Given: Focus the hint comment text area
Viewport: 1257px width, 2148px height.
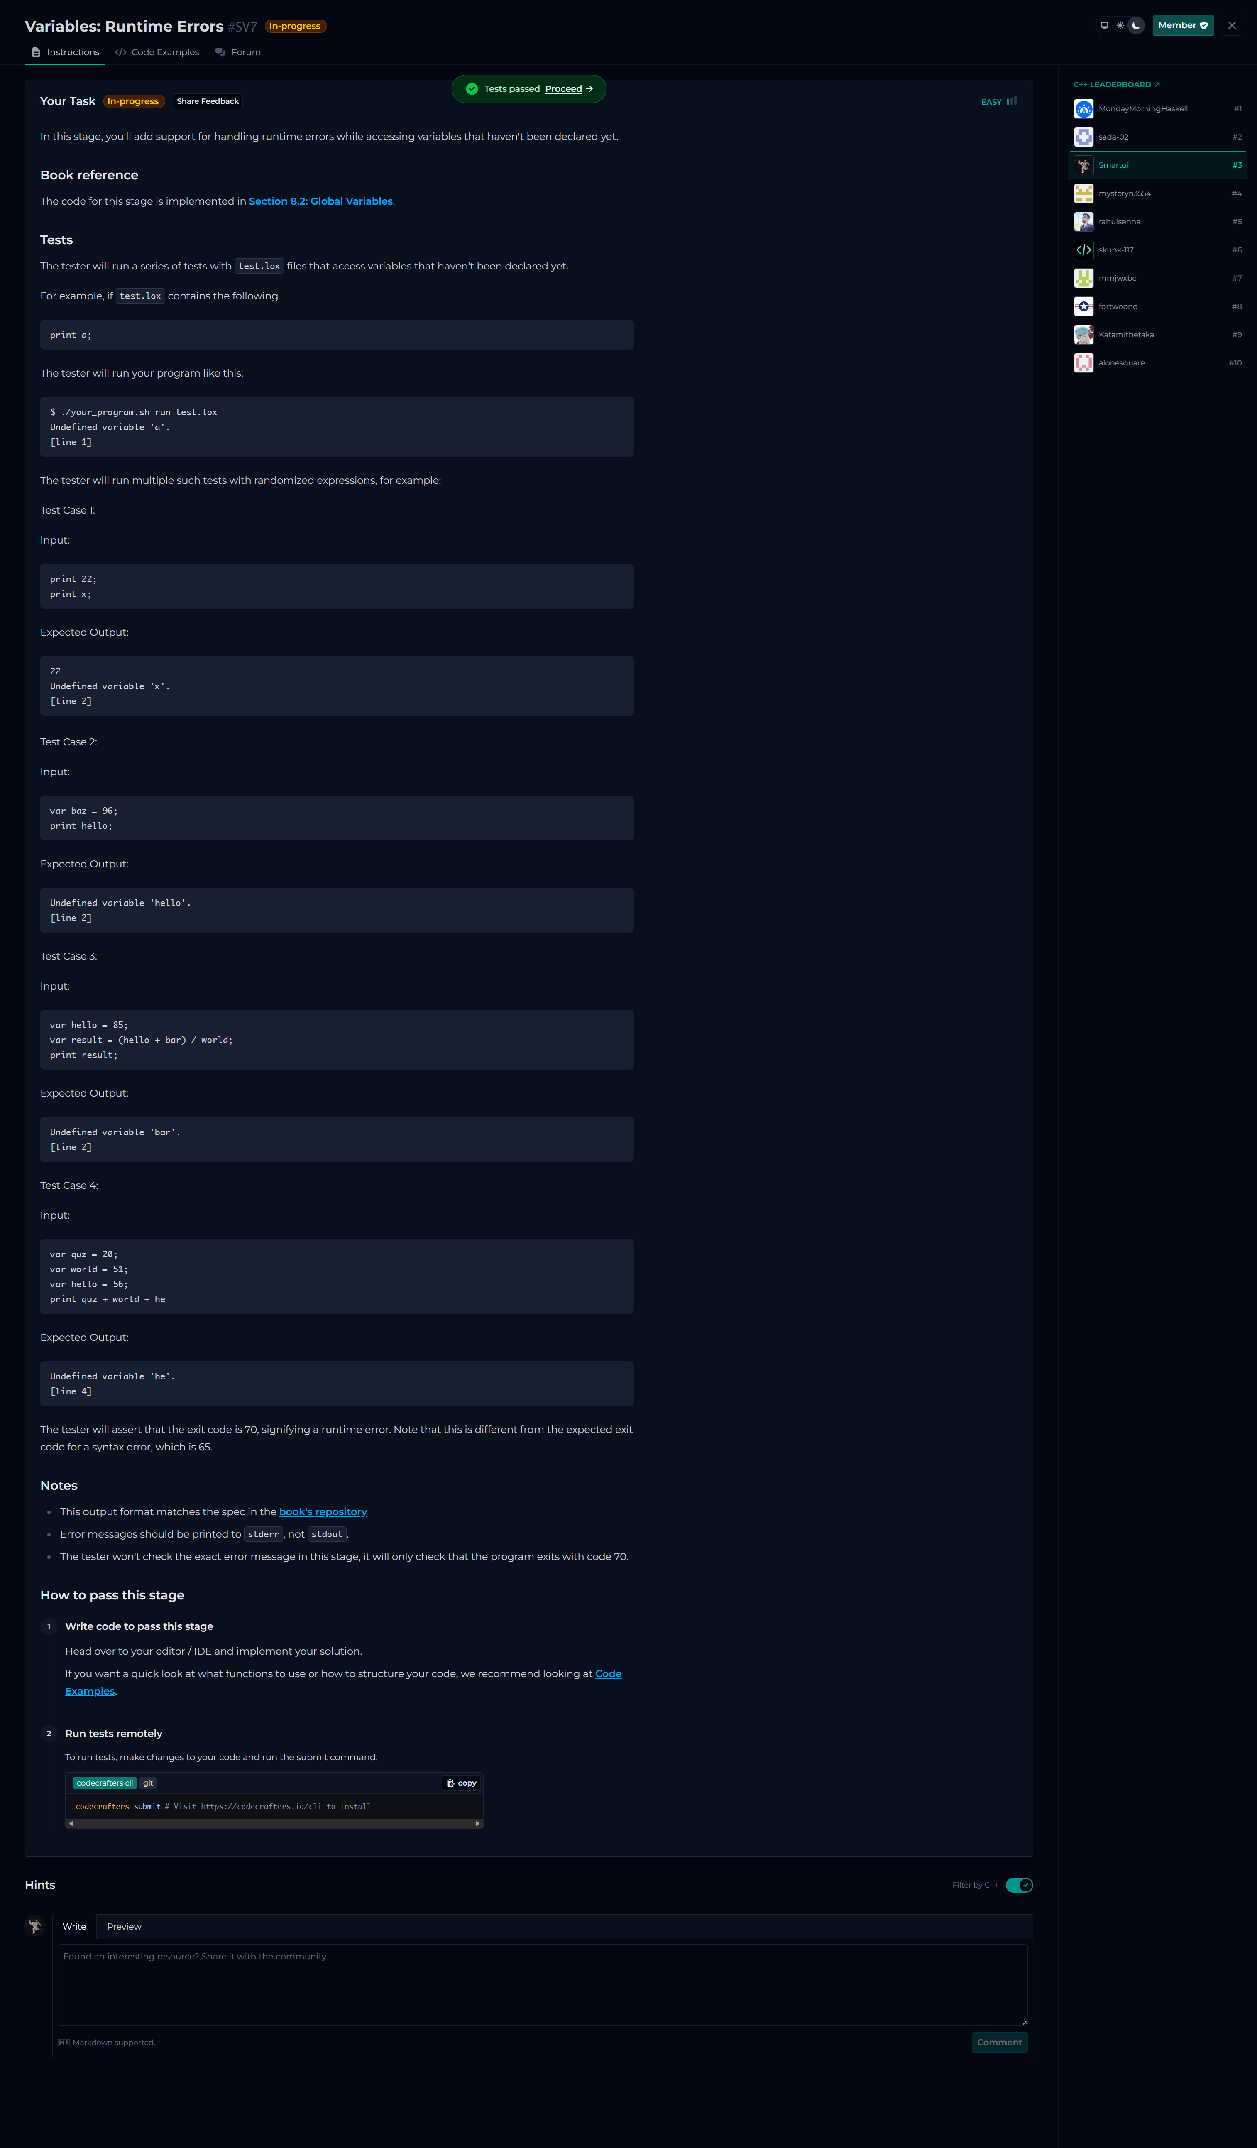Looking at the screenshot, I should (x=542, y=1984).
